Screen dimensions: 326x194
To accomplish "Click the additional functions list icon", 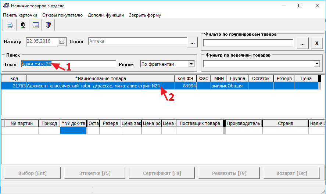I will 36,25.
